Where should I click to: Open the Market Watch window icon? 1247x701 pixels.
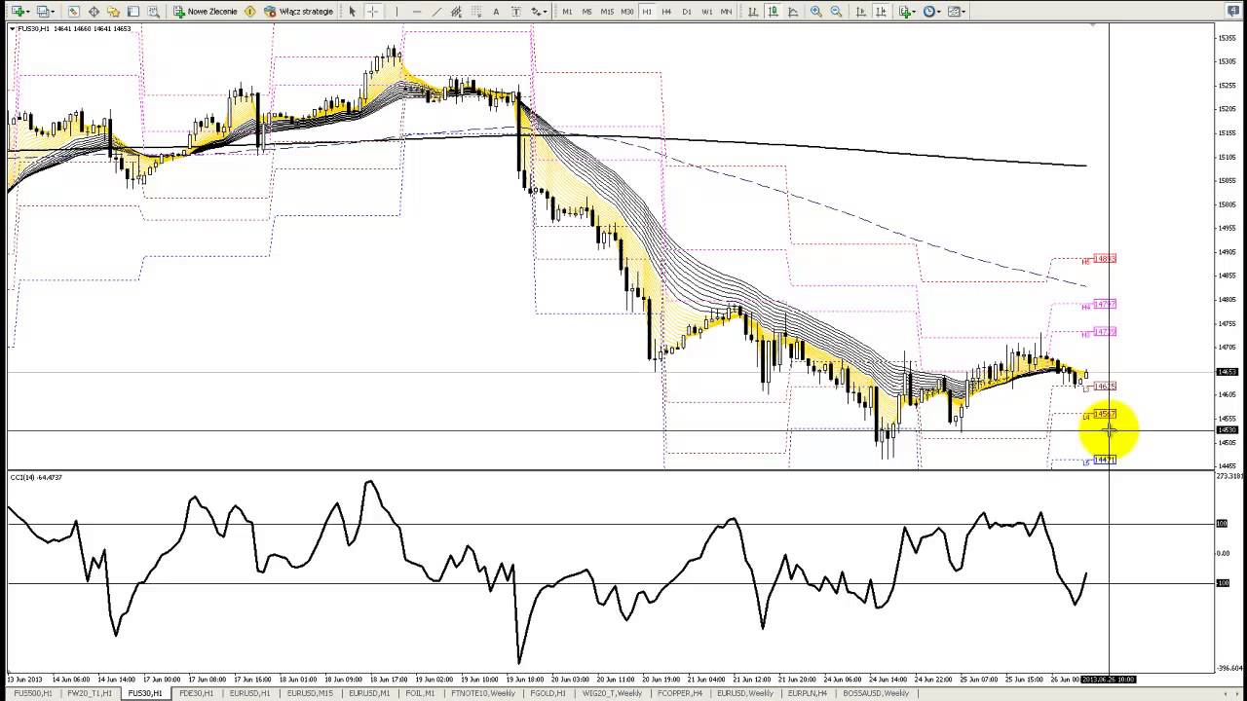(x=74, y=12)
